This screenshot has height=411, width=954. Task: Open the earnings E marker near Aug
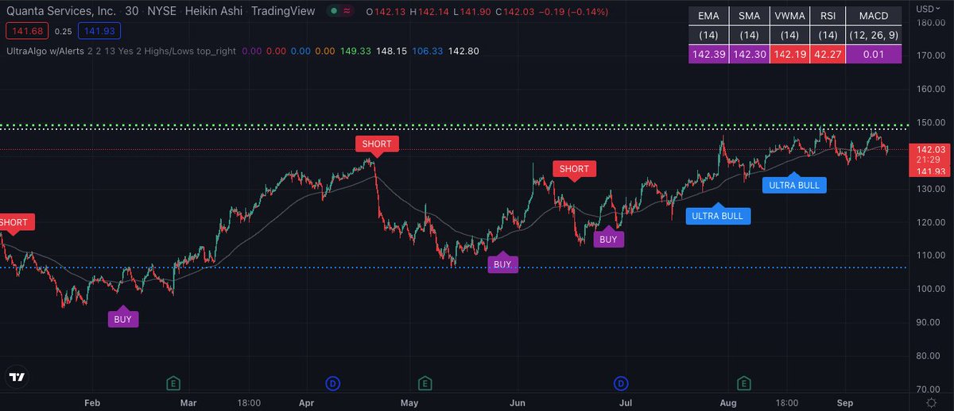click(x=744, y=384)
